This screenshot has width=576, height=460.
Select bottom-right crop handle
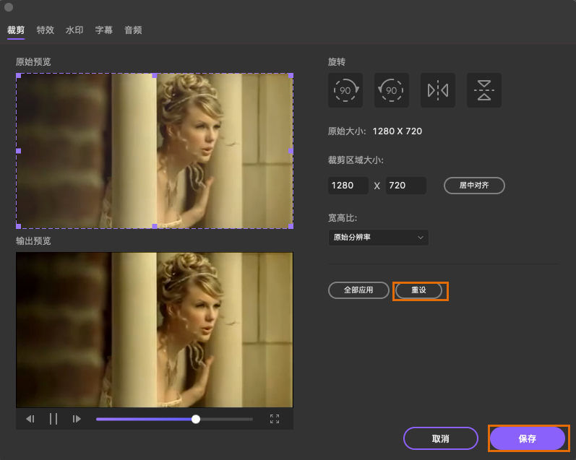(291, 226)
